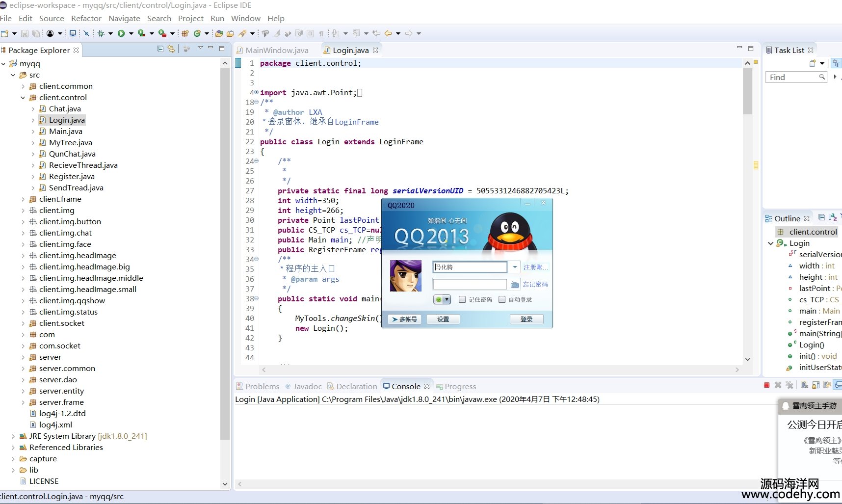The width and height of the screenshot is (842, 504).
Task: Close the Login.java editor tab
Action: click(x=375, y=50)
